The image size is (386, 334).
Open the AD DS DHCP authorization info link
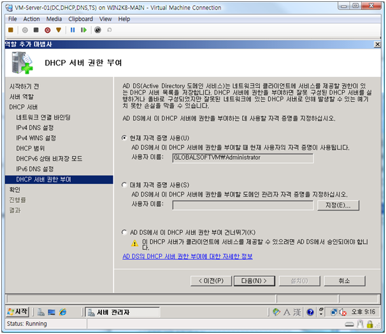point(187,256)
